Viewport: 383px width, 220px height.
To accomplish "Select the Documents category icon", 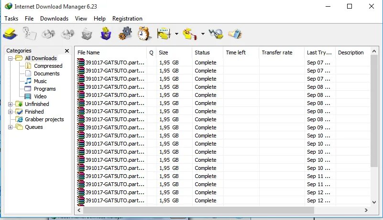I will (x=28, y=73).
